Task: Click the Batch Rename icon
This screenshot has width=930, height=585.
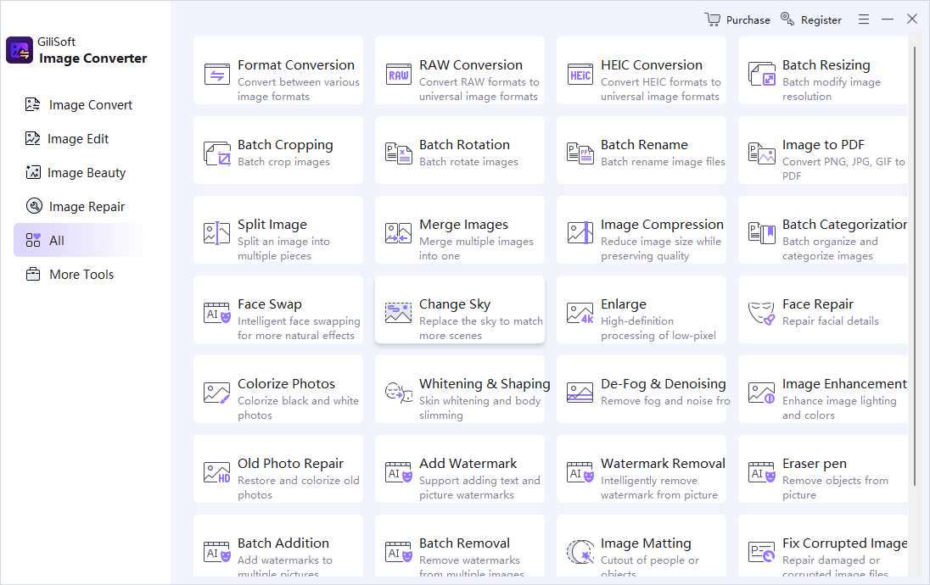Action: click(x=580, y=153)
